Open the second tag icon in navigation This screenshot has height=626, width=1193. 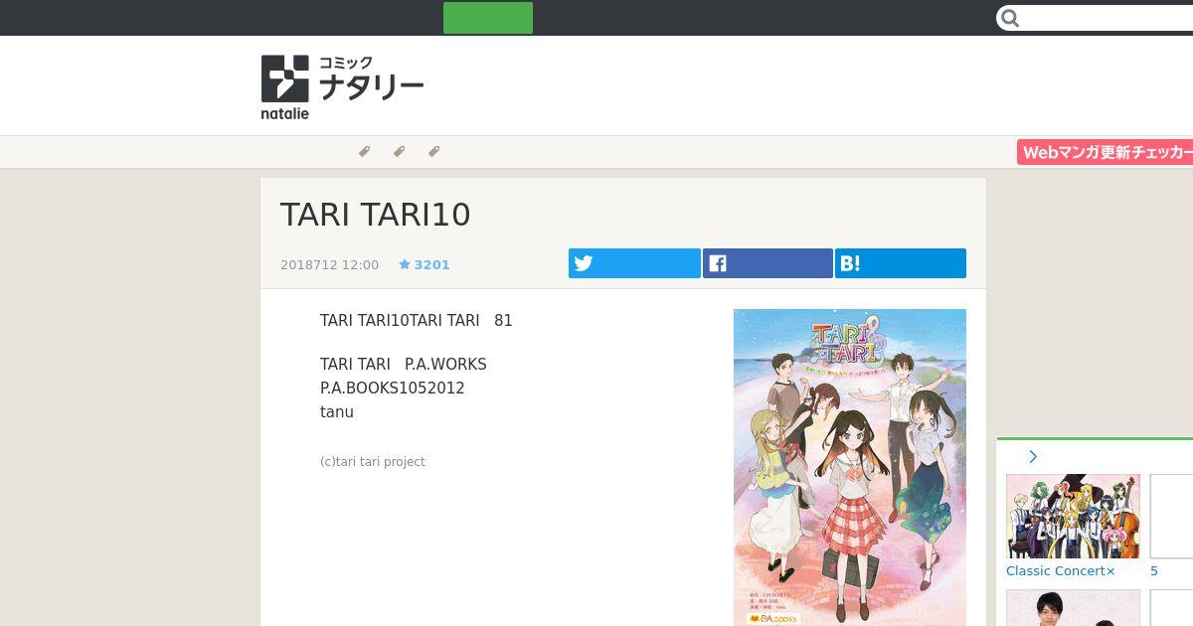coord(399,151)
